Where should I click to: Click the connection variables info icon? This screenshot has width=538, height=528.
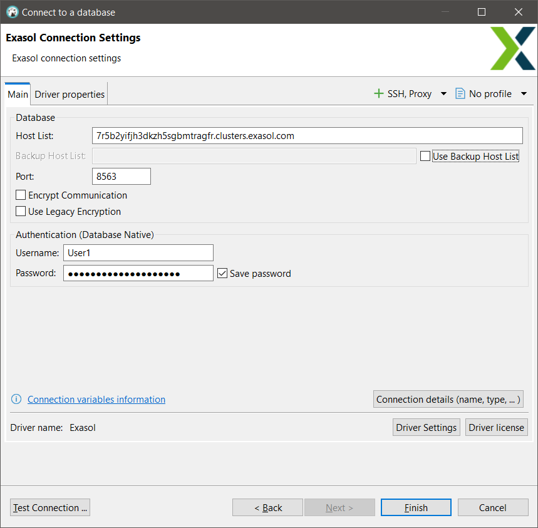(x=16, y=400)
